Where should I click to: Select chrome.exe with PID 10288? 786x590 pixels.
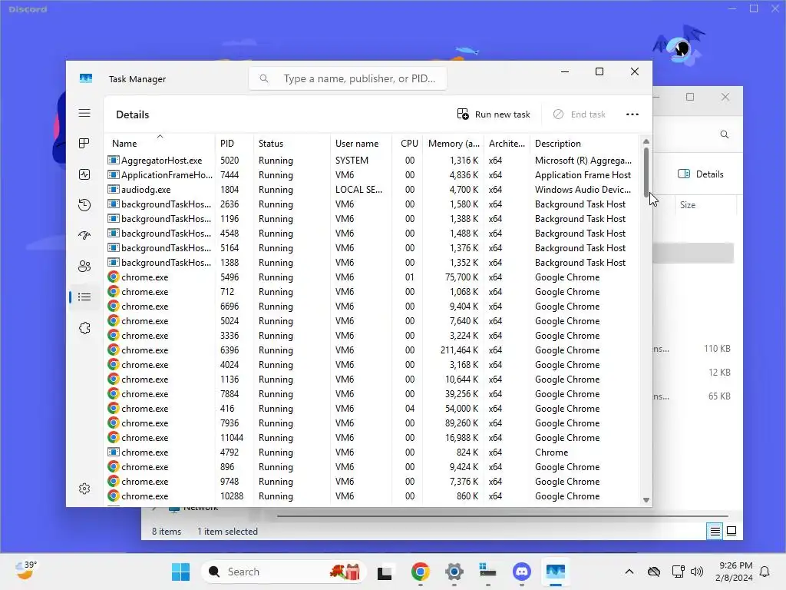[x=372, y=496]
